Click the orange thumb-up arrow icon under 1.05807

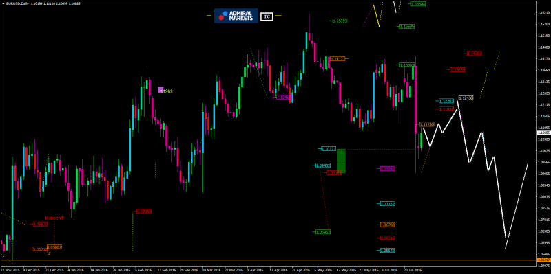(48, 252)
